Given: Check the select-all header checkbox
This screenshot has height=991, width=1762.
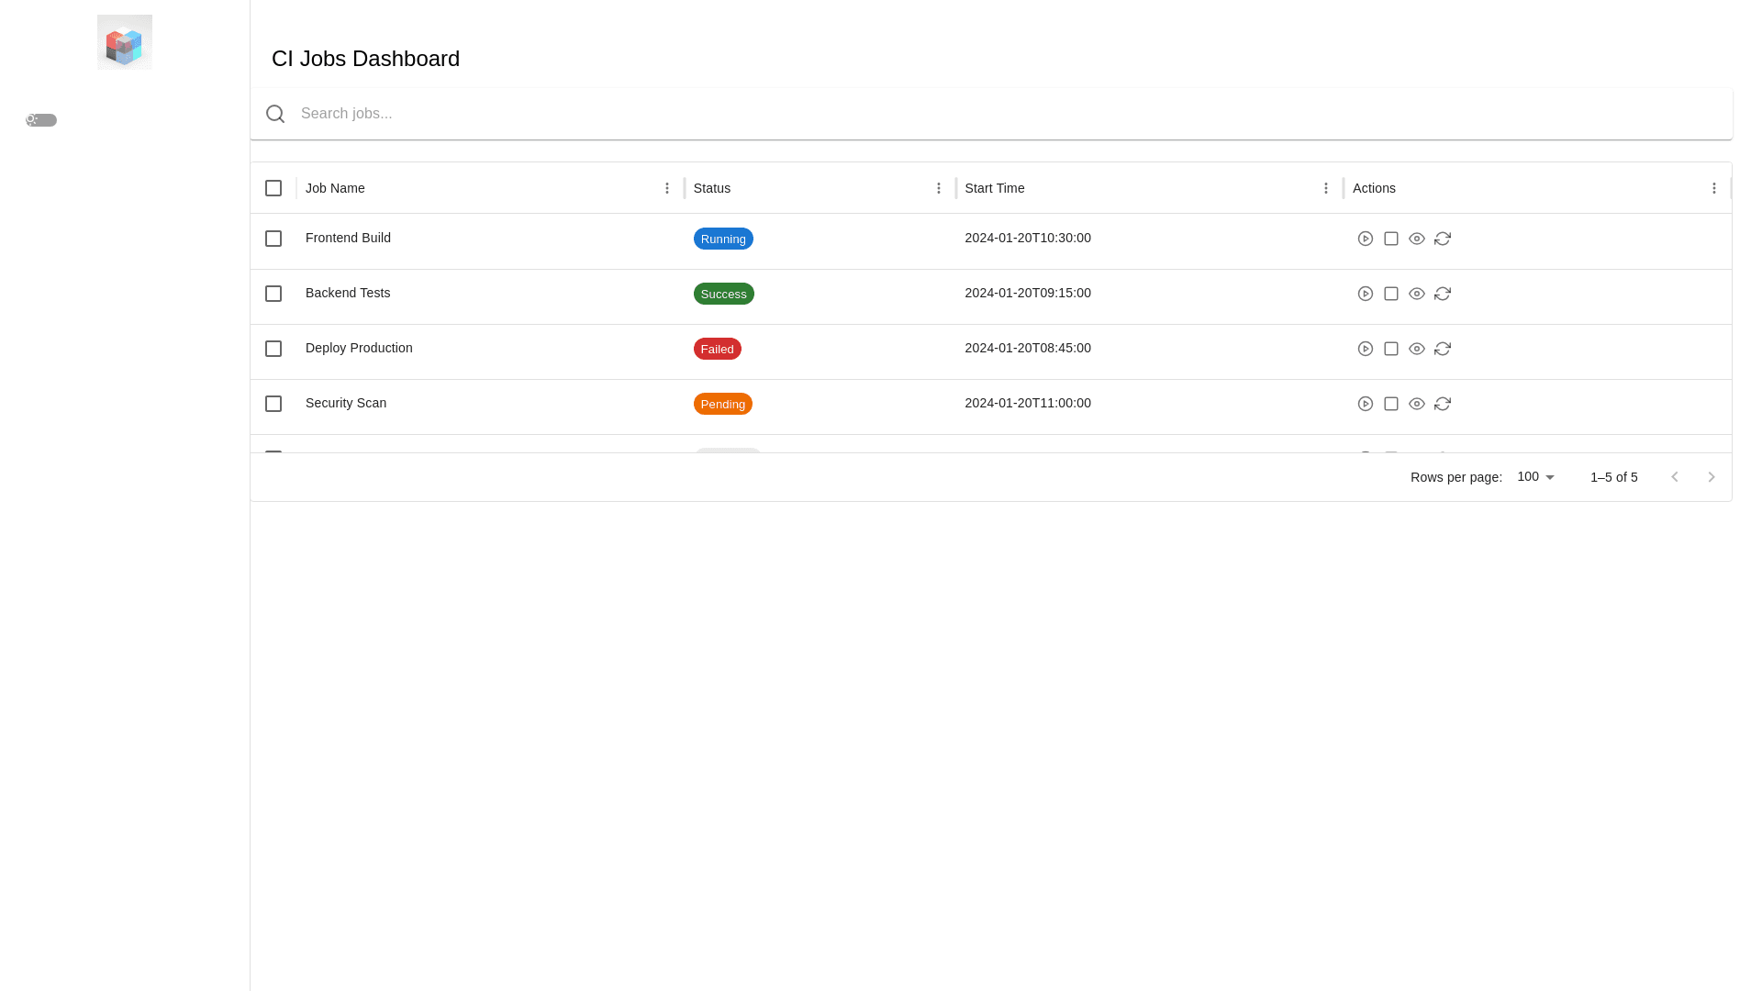Looking at the screenshot, I should click(x=273, y=188).
